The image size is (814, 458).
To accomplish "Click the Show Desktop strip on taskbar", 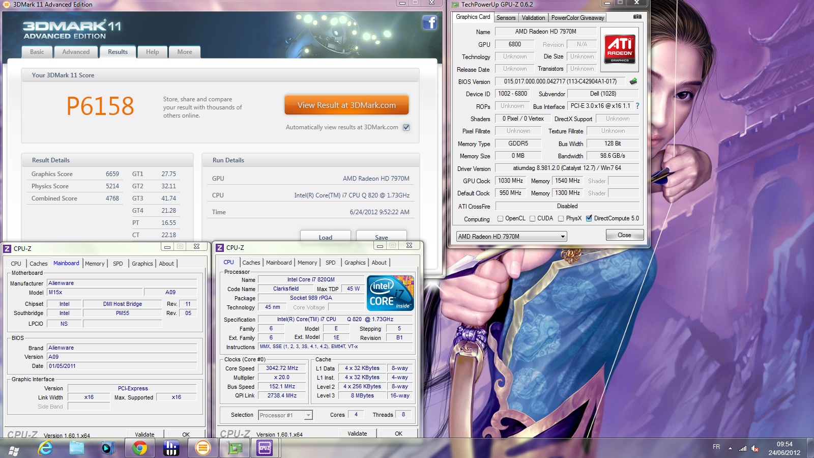I will (810, 448).
